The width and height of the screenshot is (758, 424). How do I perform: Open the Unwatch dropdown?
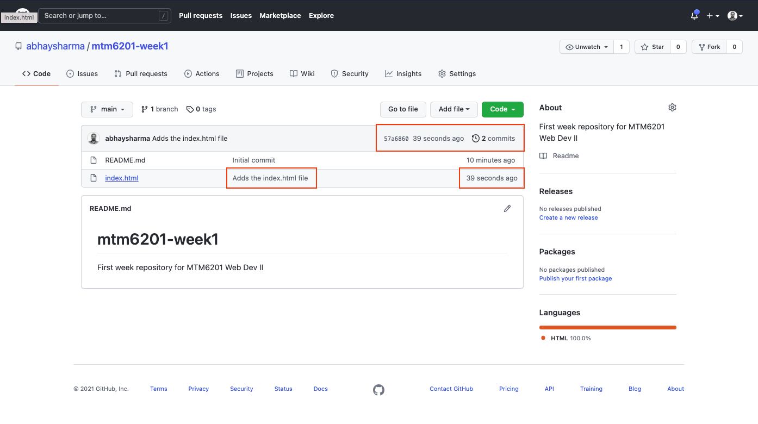(x=587, y=47)
